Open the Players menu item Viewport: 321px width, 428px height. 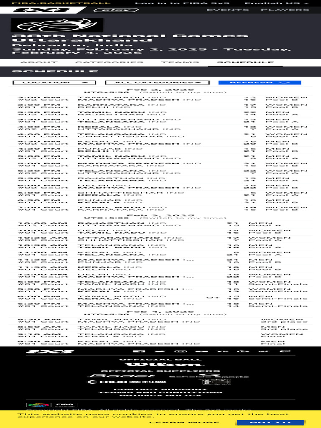285,10
